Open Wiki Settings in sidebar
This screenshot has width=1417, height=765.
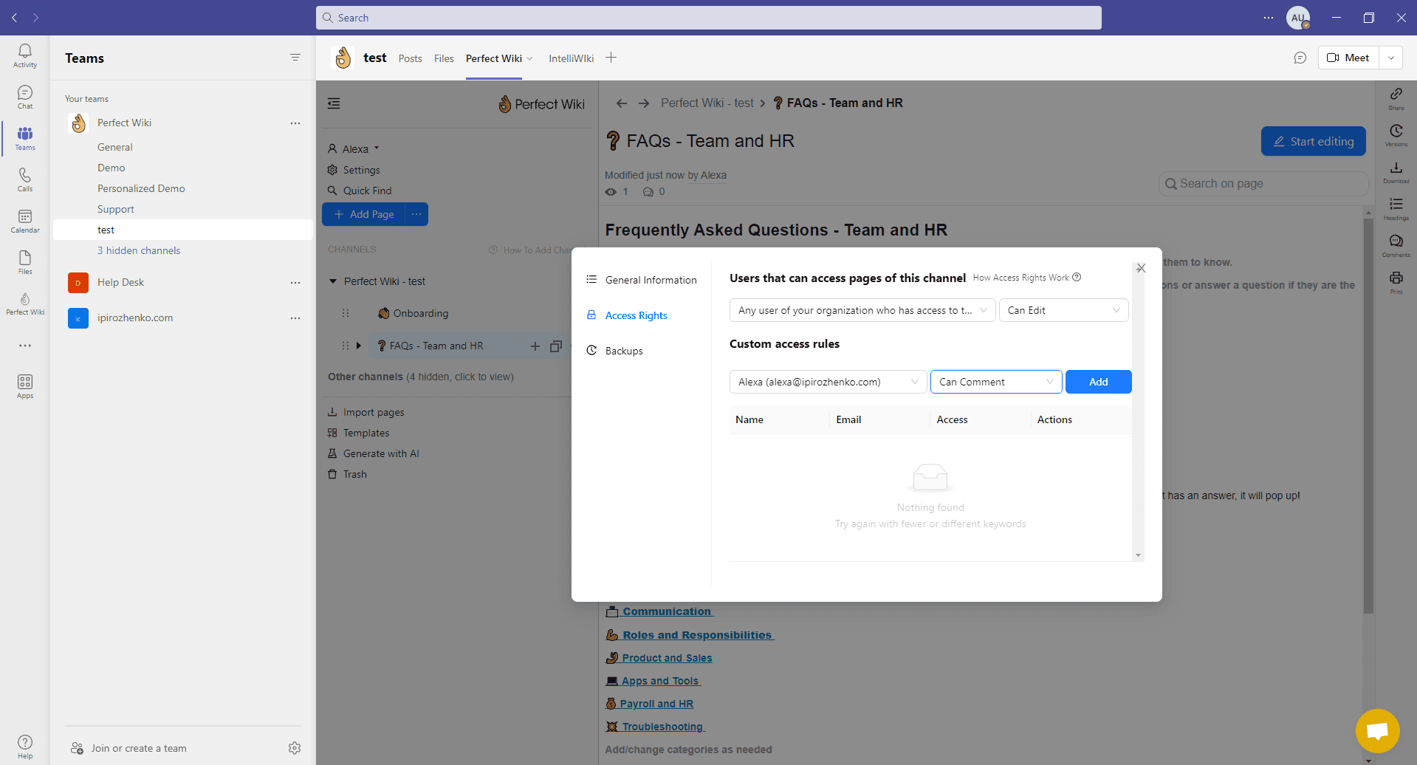(354, 170)
